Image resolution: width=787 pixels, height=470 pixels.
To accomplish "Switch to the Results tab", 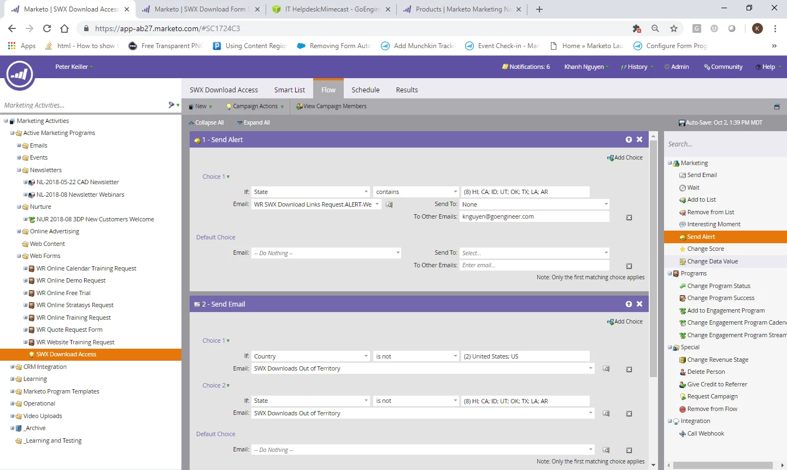I will pos(407,90).
